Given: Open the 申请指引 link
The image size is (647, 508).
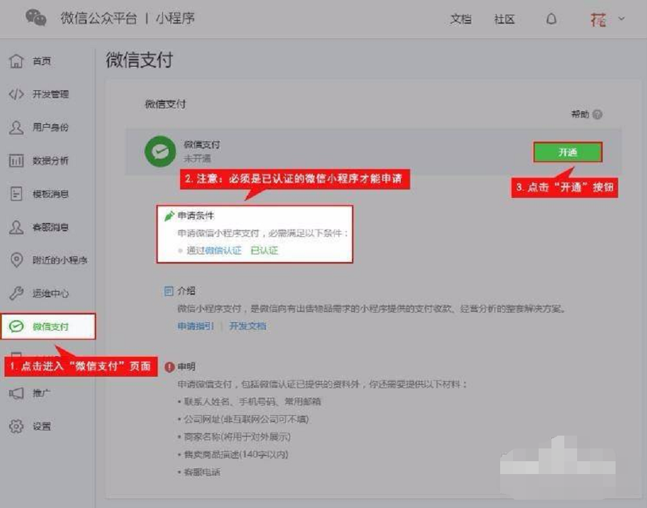Looking at the screenshot, I should pos(196,326).
